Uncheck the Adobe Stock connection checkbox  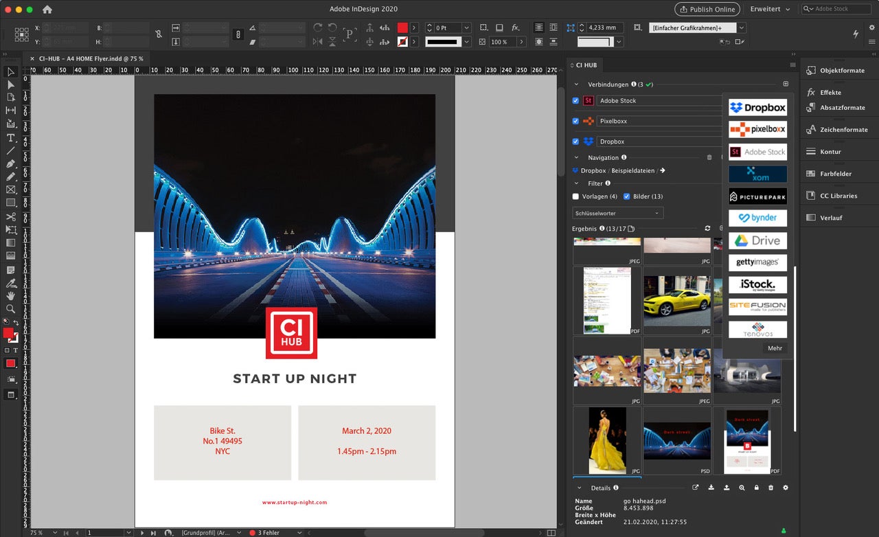click(x=575, y=101)
